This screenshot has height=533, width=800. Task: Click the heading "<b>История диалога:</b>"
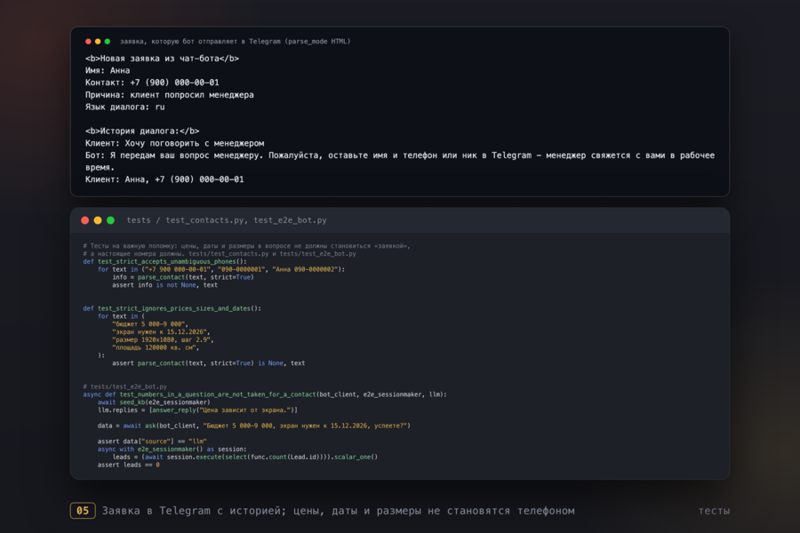coord(142,131)
